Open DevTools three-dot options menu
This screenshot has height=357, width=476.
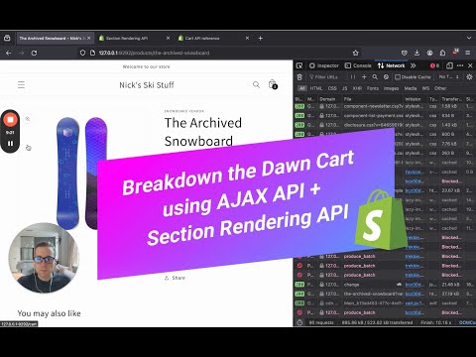(x=460, y=65)
